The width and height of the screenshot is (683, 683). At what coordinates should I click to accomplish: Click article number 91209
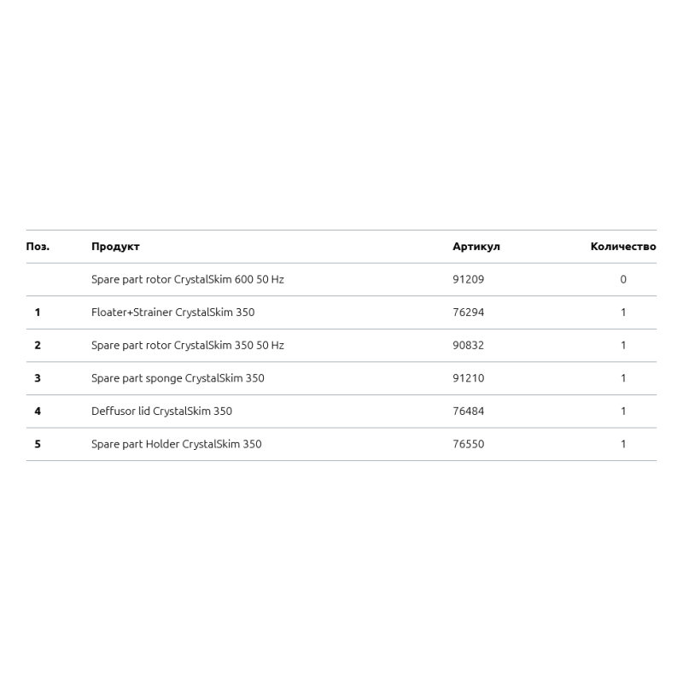[x=468, y=279]
